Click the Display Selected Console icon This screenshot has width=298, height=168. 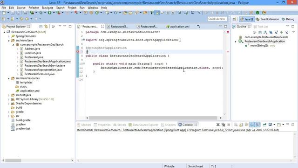(x=270, y=125)
